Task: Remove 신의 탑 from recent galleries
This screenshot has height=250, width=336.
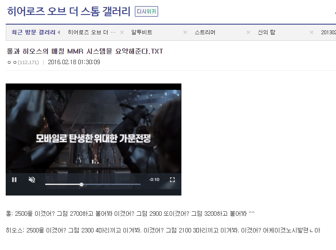Action: click(x=311, y=33)
